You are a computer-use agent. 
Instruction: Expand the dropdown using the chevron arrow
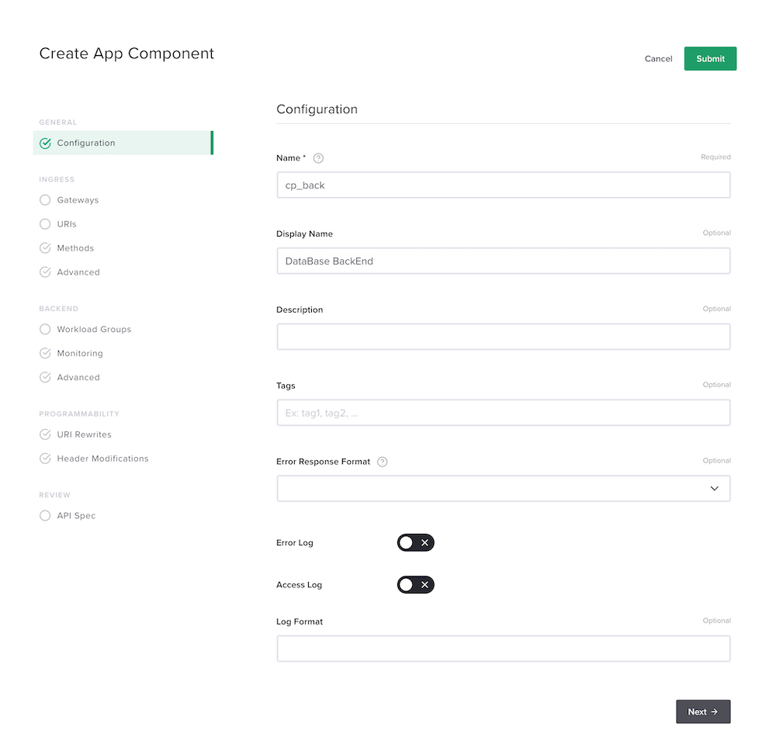[714, 489]
